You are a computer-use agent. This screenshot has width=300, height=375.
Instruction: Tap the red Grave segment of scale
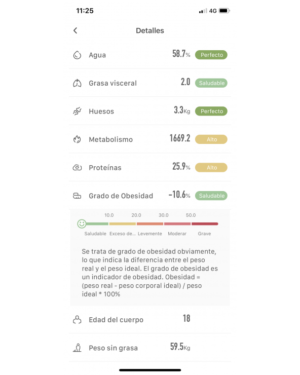click(205, 224)
